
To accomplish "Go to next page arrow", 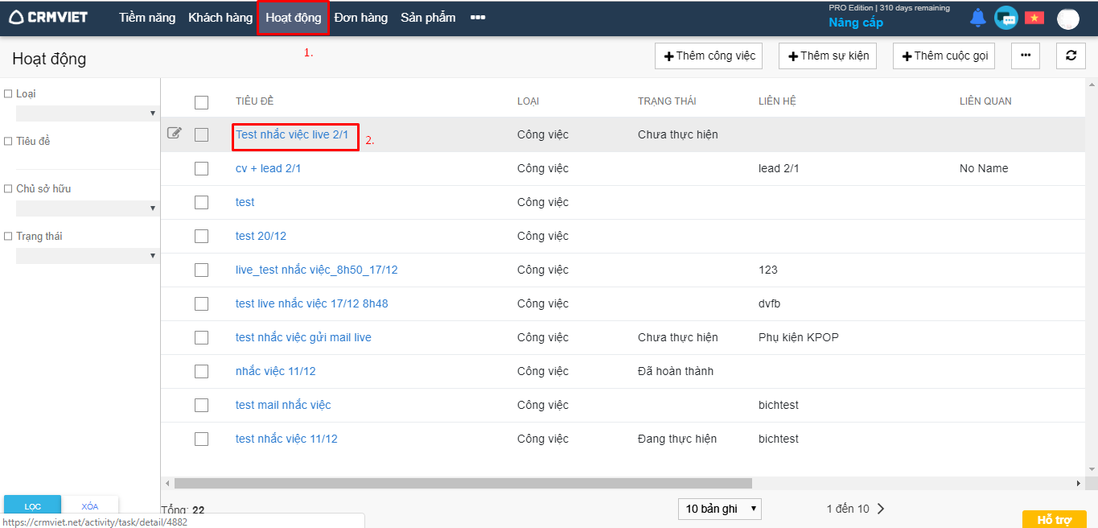I will (x=881, y=509).
